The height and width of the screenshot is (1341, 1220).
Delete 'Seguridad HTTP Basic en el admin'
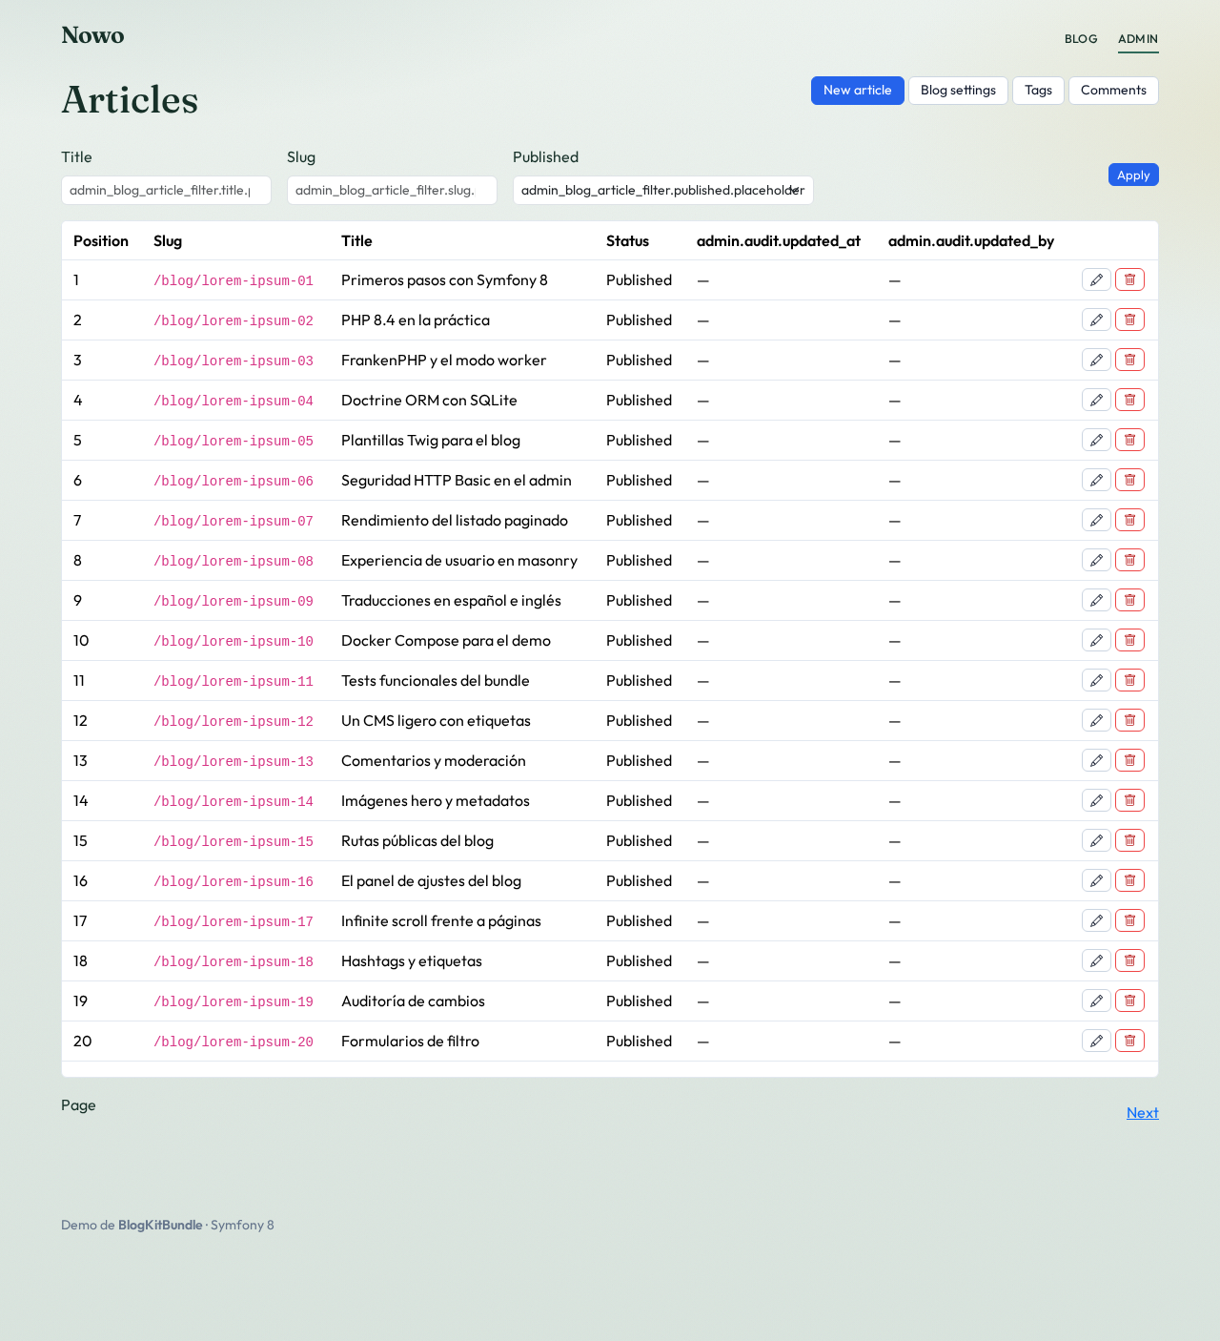(1129, 480)
